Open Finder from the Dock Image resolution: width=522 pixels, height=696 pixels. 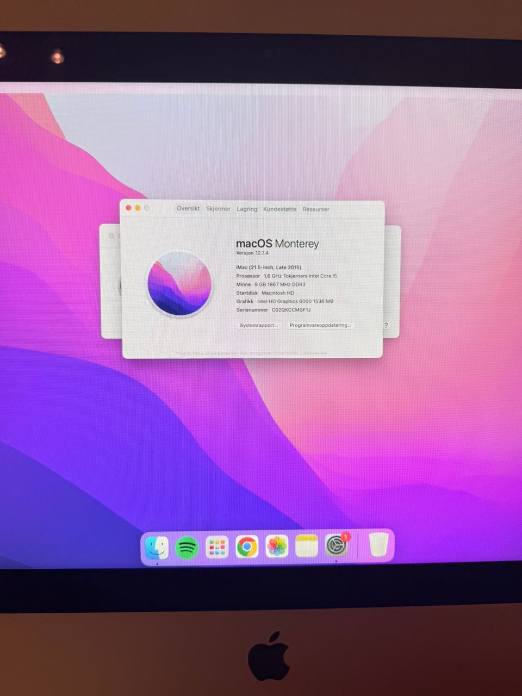click(x=157, y=548)
